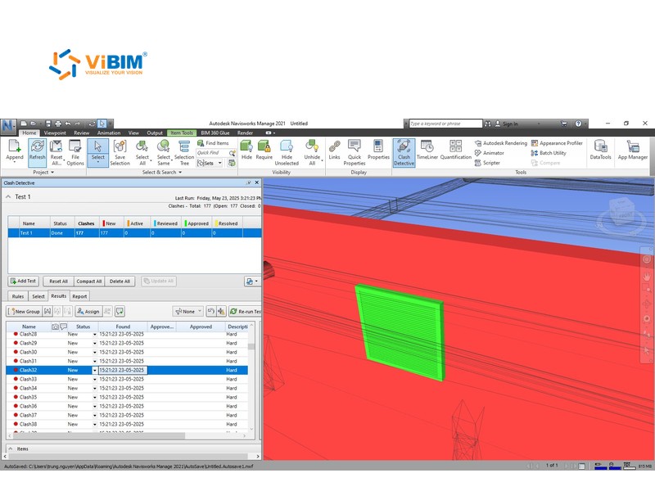Launch Batch Utility
The height and width of the screenshot is (491, 655).
[549, 153]
